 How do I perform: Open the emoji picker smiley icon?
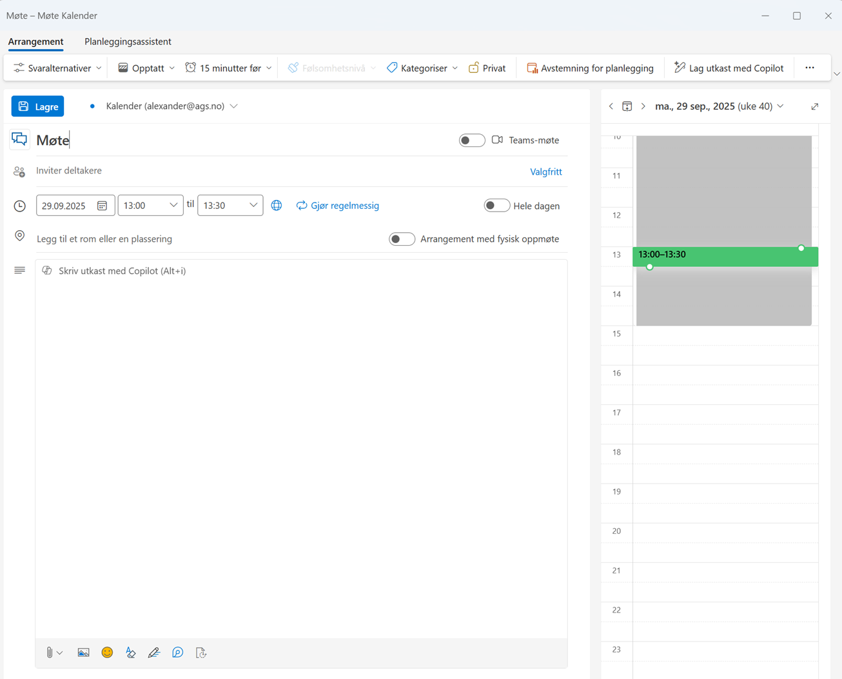click(107, 653)
